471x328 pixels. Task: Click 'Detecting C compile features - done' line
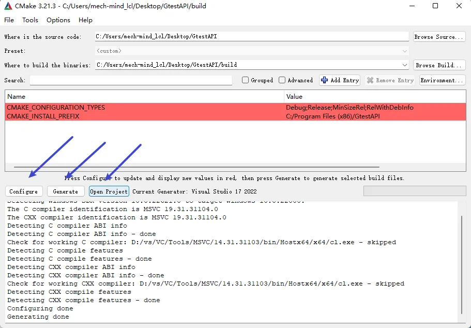(80, 259)
